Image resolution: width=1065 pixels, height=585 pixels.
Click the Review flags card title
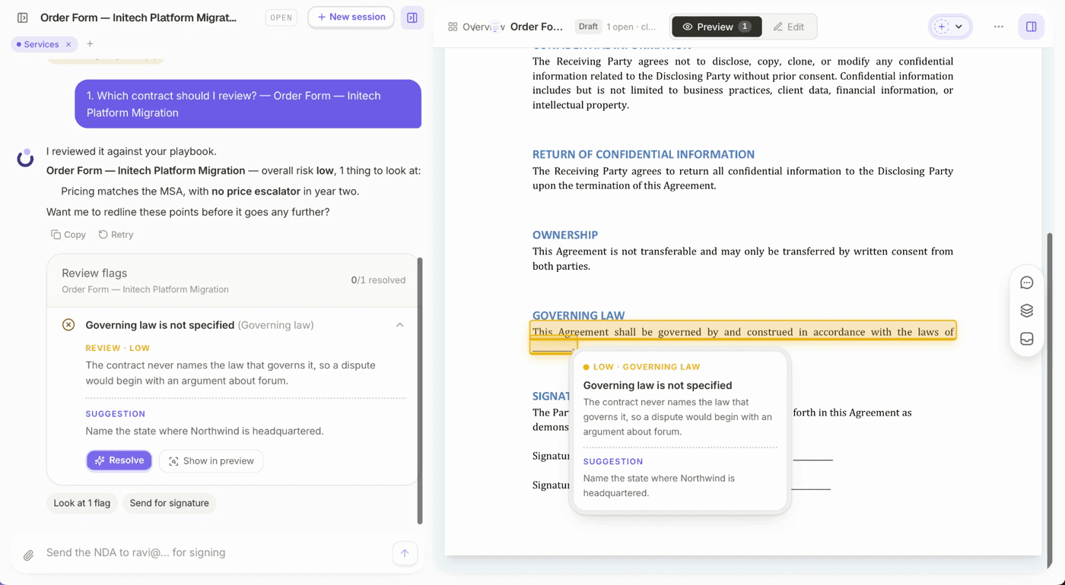[94, 273]
